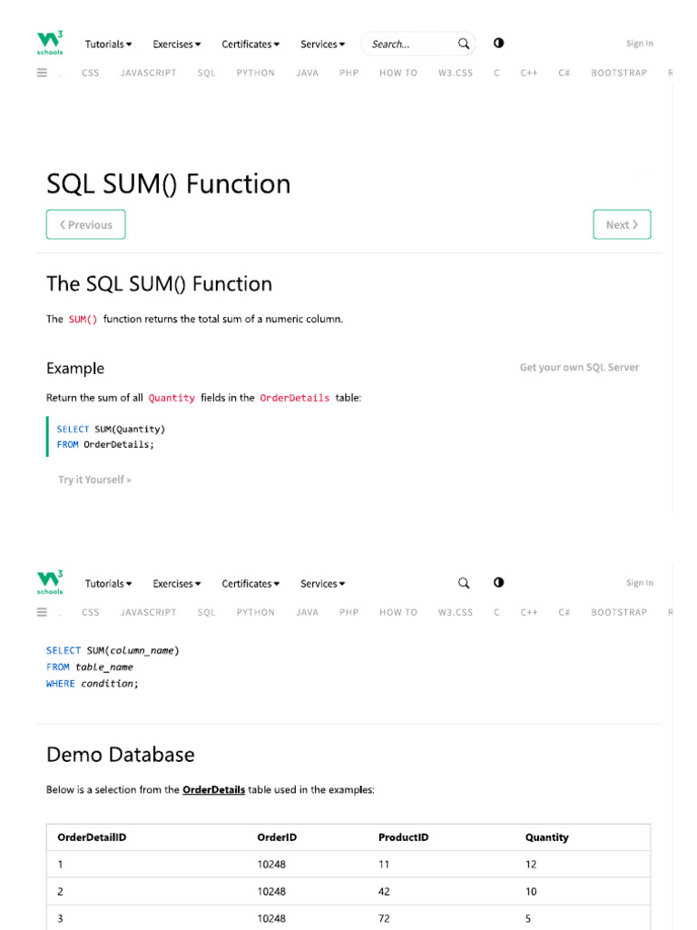Image resolution: width=697 pixels, height=930 pixels.
Task: Open the Services dropdown in second header
Action: pyautogui.click(x=322, y=583)
